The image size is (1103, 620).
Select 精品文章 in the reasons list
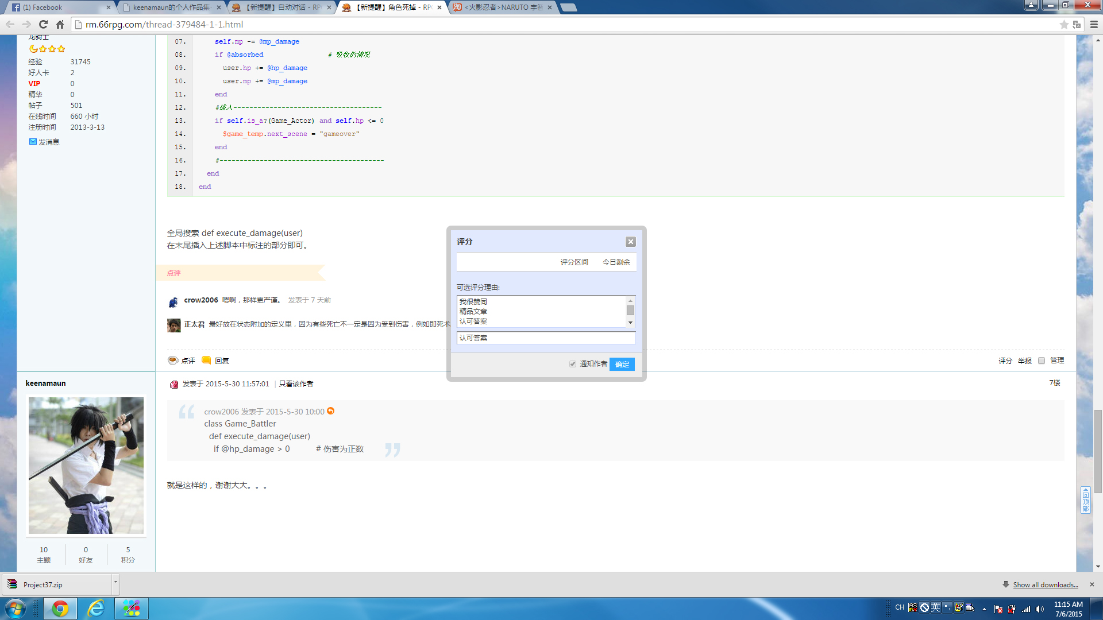[473, 311]
